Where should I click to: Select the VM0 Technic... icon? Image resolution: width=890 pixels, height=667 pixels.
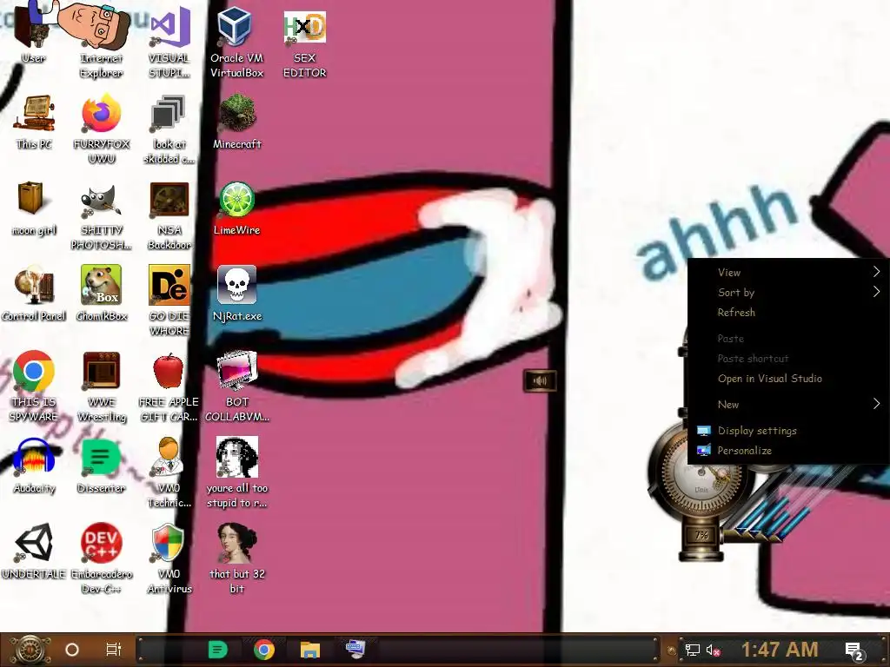(169, 473)
